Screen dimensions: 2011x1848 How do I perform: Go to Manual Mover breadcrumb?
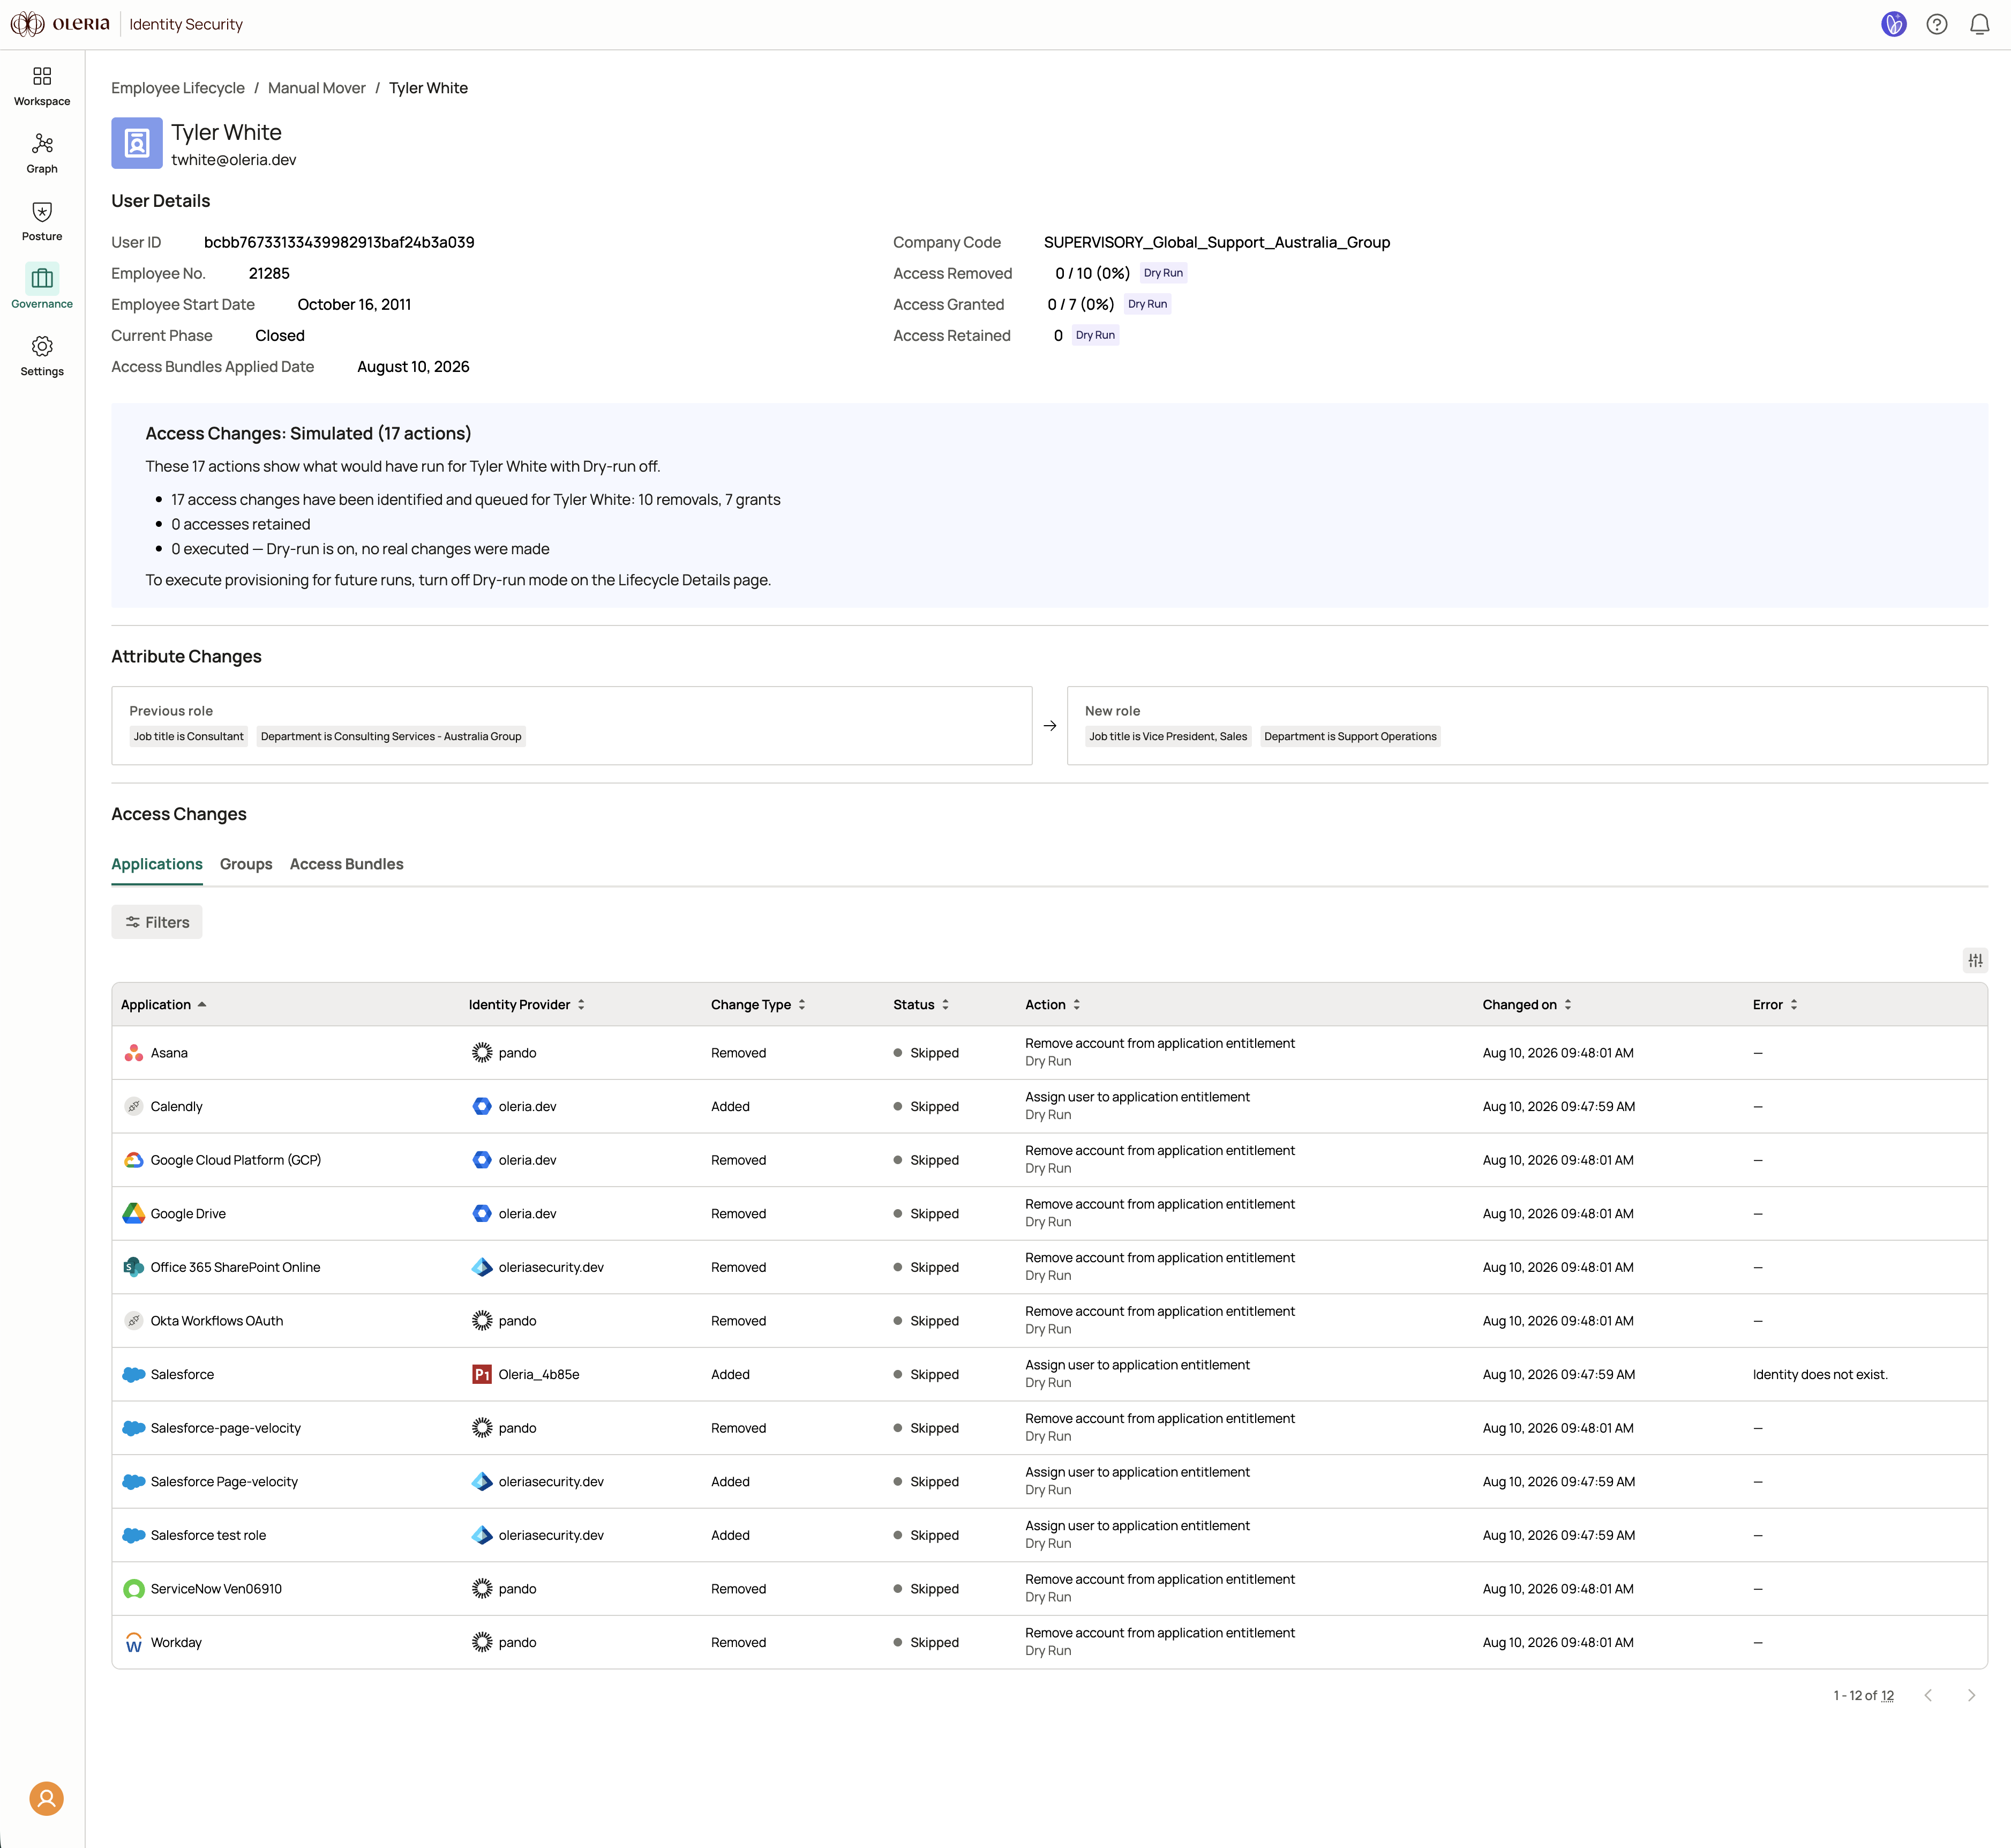(x=317, y=88)
